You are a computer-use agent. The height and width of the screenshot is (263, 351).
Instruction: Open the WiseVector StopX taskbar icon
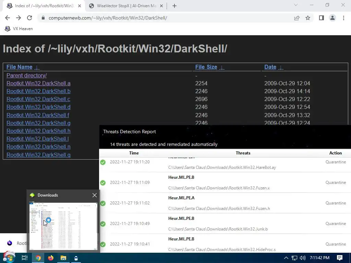[76, 258]
